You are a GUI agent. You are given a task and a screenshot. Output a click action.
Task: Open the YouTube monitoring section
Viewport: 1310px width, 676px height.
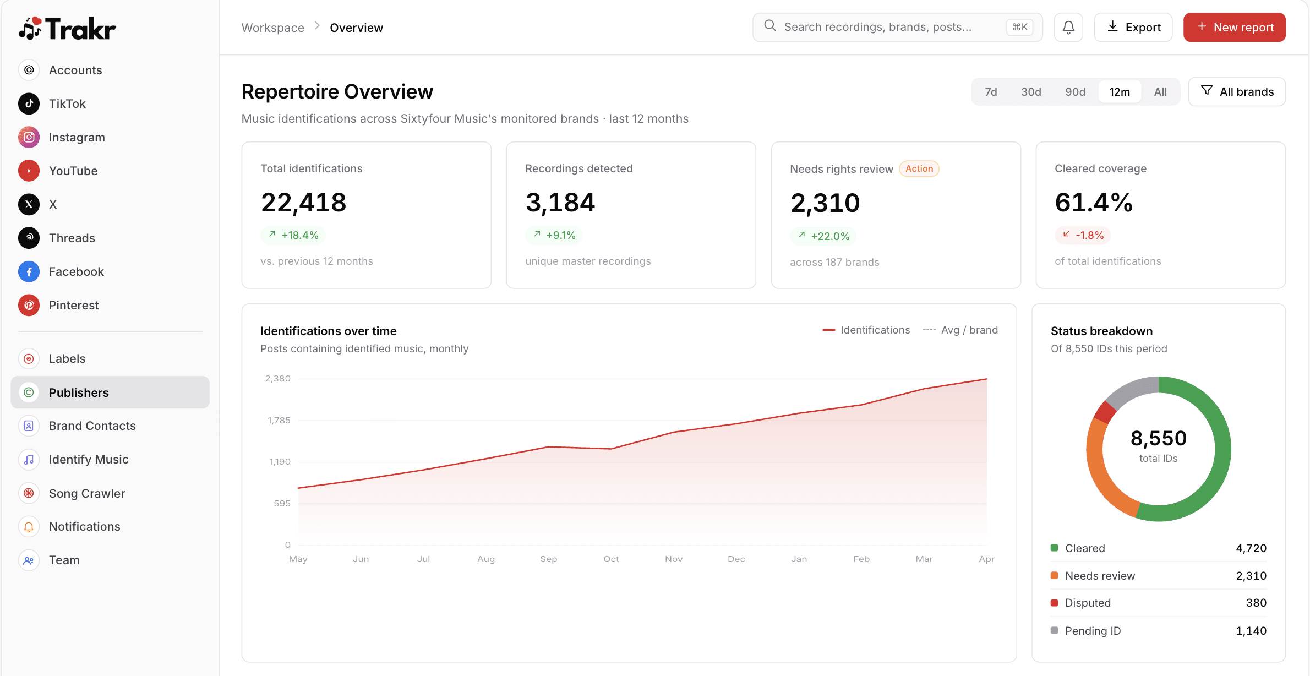click(74, 171)
